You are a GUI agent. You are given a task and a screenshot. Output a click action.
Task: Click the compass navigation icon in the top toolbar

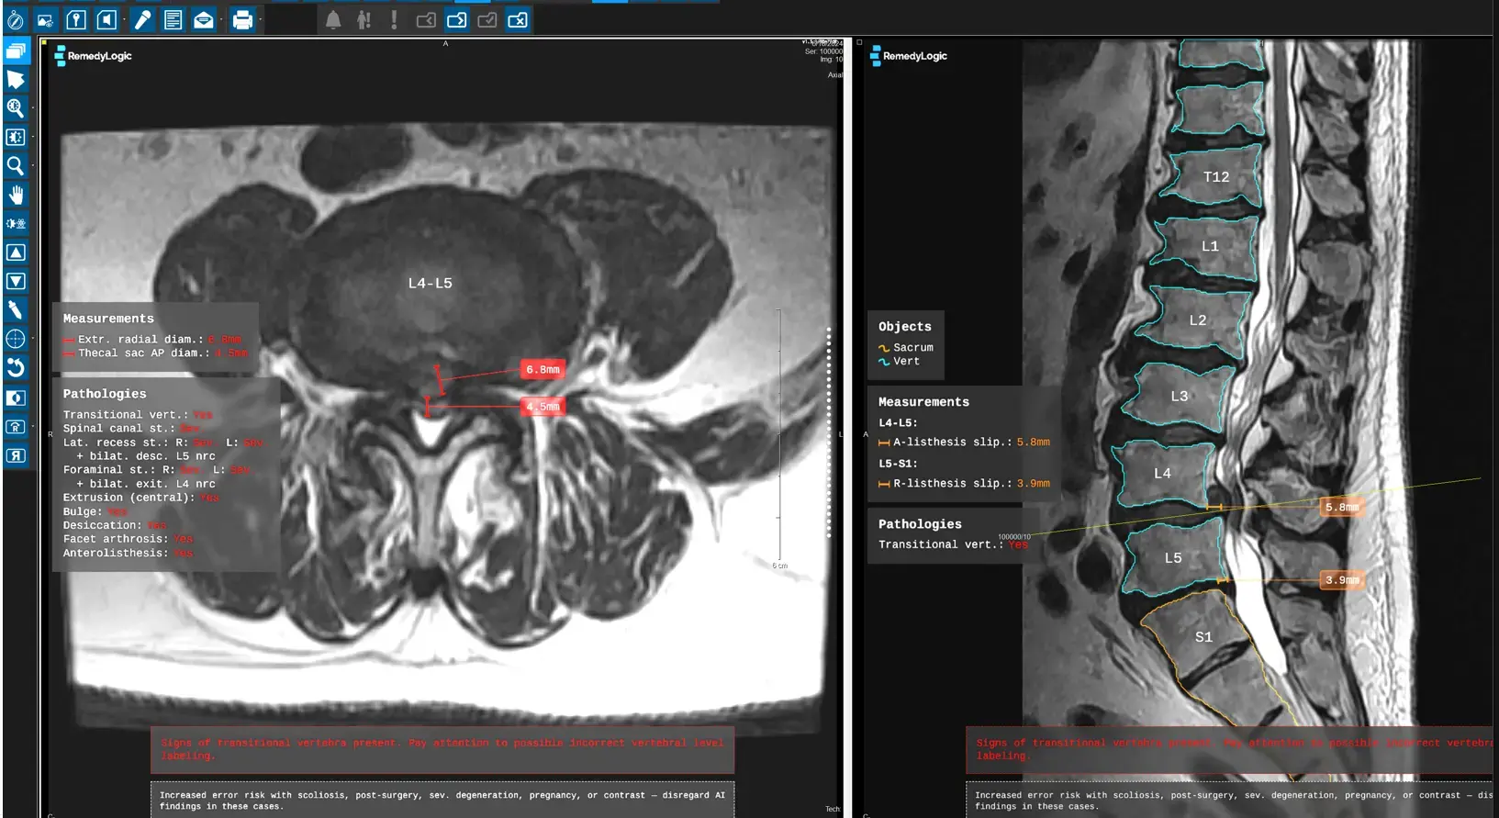(16, 20)
